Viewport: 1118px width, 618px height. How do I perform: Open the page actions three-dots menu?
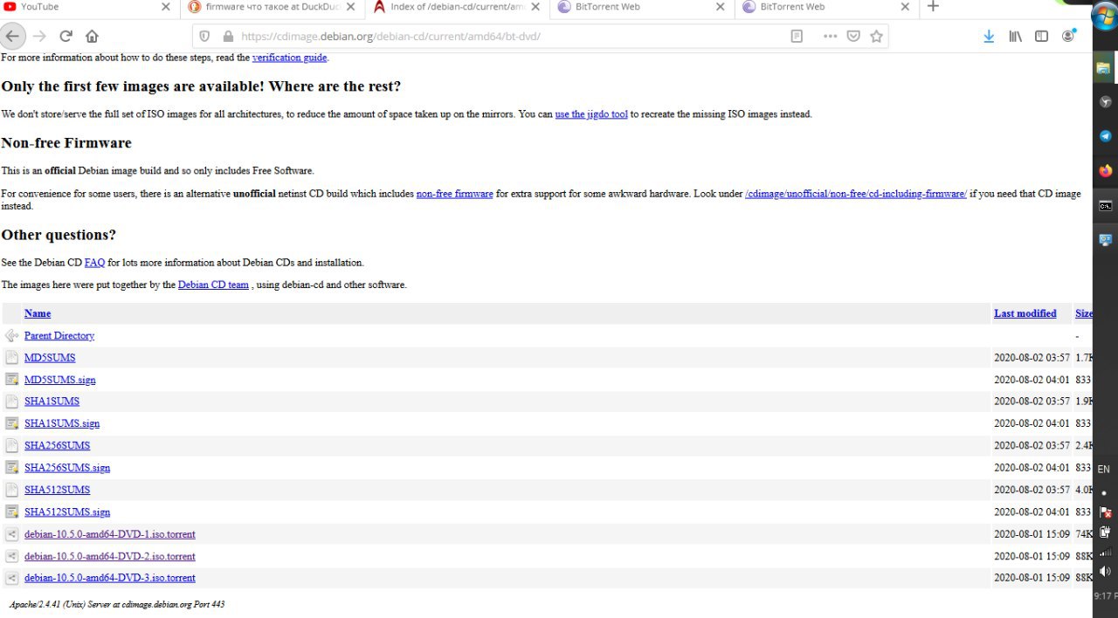(x=830, y=37)
